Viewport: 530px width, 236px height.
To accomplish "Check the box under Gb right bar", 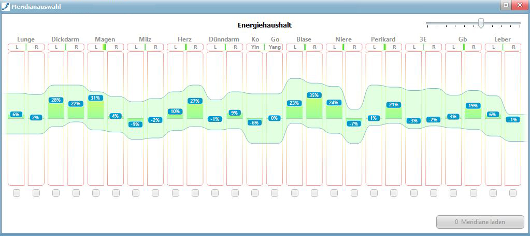I will (473, 193).
